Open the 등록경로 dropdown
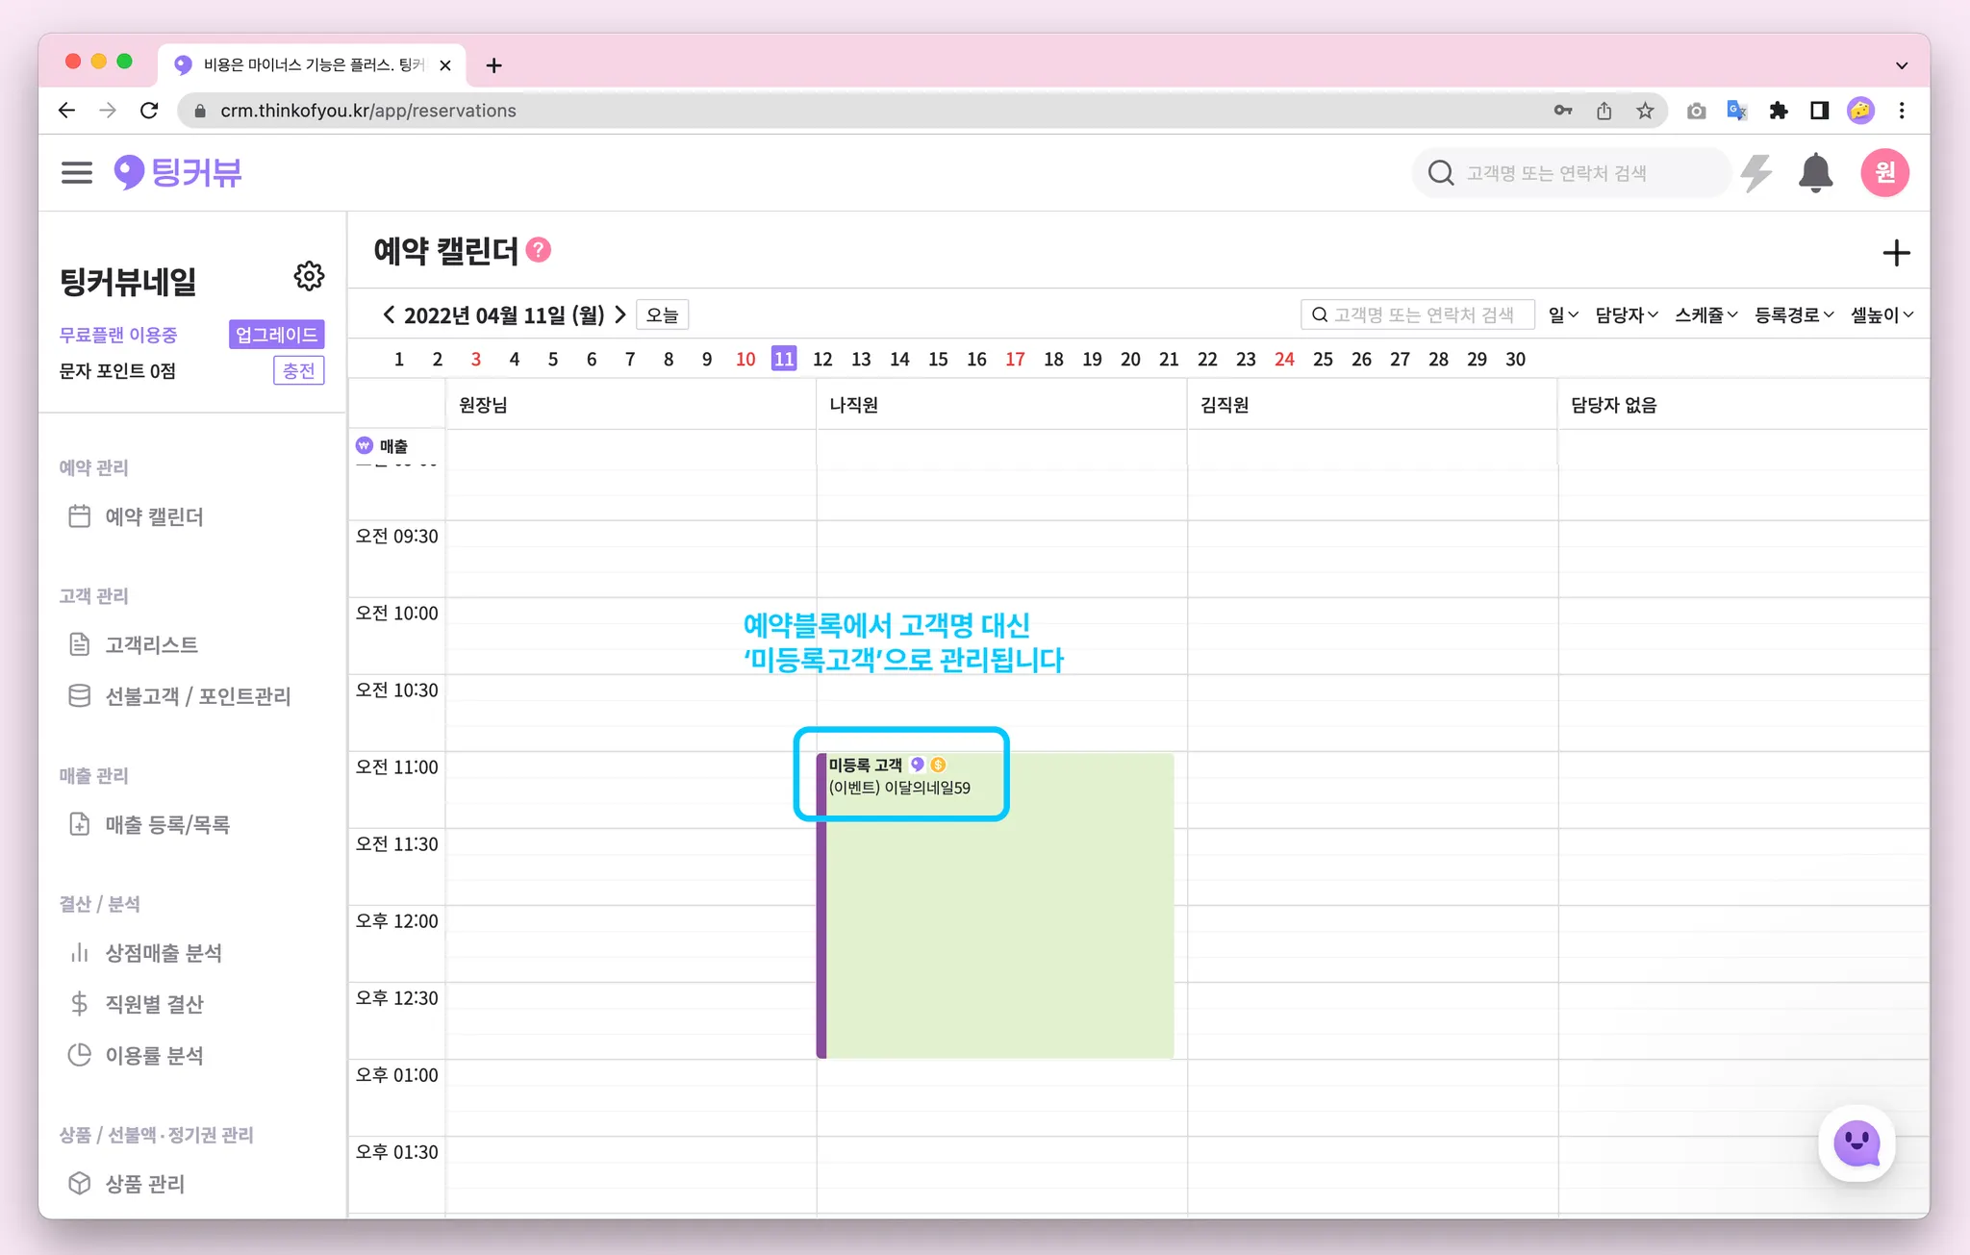The image size is (1970, 1255). (x=1793, y=314)
